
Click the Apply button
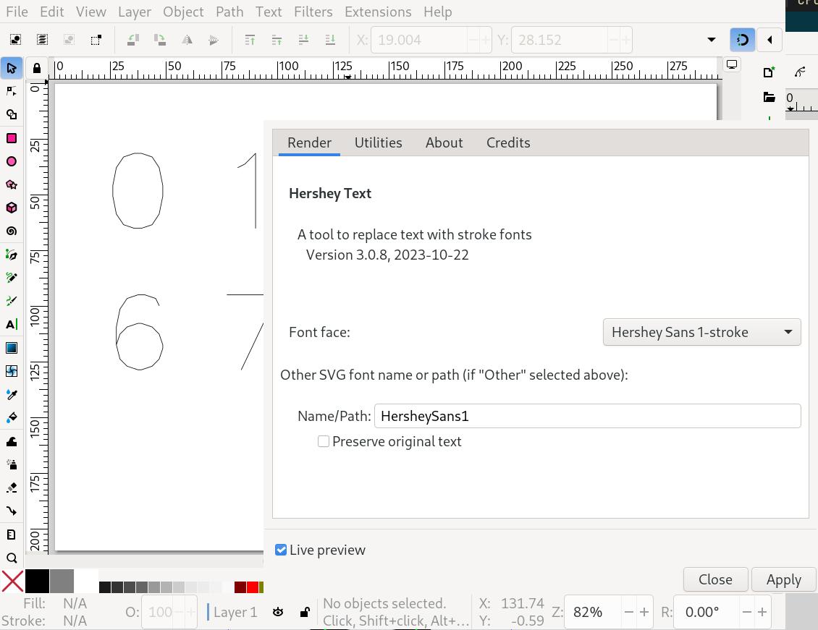point(783,579)
